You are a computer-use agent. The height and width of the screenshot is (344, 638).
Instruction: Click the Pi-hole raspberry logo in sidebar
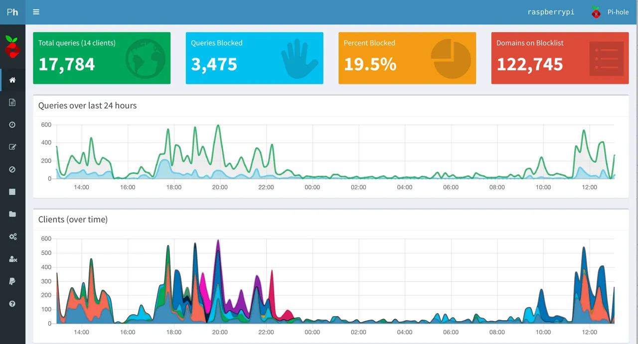[x=12, y=46]
